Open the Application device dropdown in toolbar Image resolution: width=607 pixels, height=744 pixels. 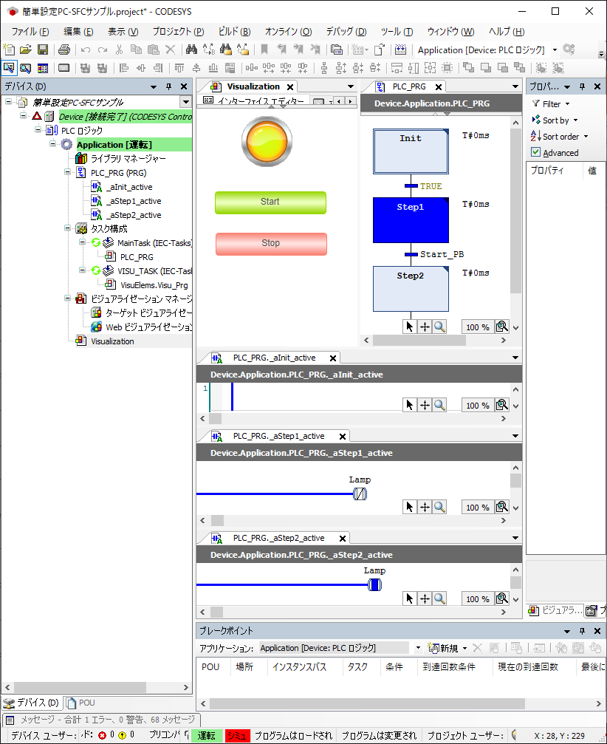point(555,50)
